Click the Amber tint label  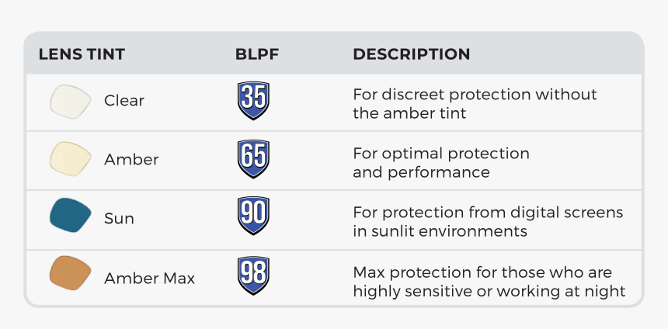pos(131,160)
